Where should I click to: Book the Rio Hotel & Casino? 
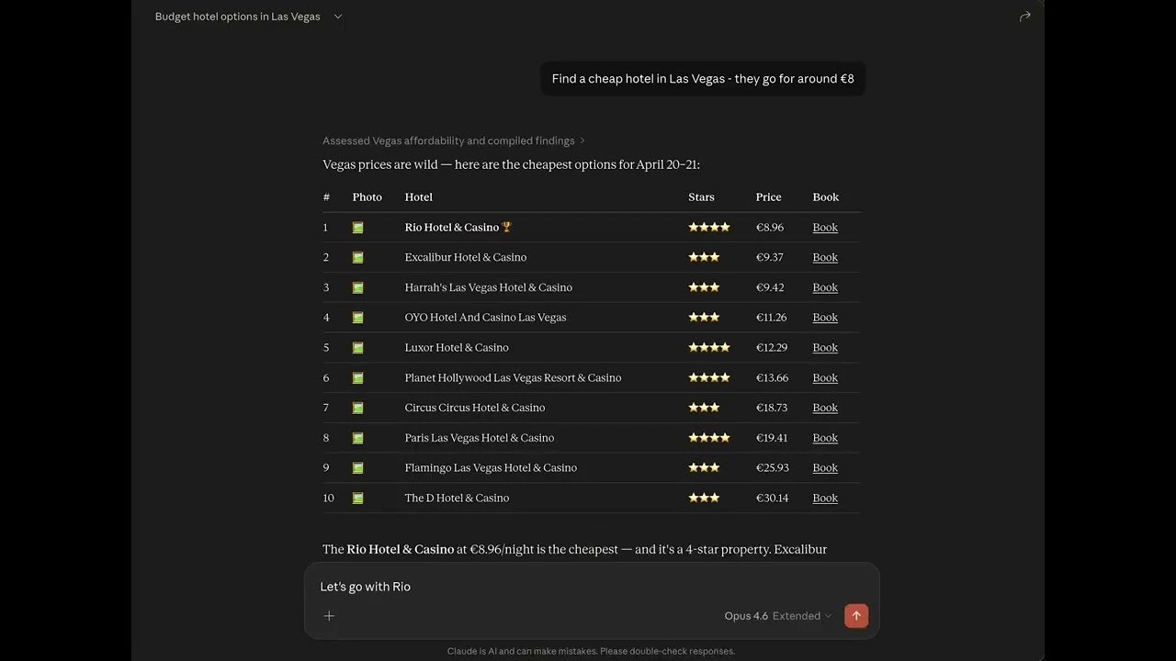pos(825,227)
